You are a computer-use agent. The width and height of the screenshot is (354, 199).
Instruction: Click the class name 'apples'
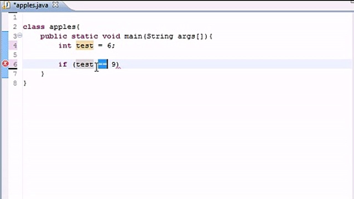pos(63,27)
